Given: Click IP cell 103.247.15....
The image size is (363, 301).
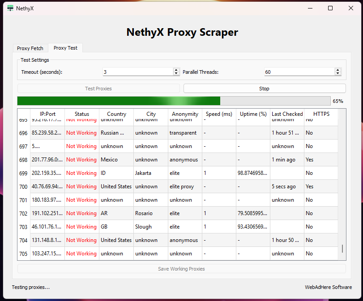Looking at the screenshot, I should tap(47, 254).
